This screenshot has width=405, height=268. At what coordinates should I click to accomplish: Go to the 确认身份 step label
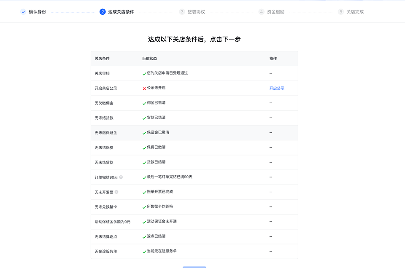tap(37, 12)
